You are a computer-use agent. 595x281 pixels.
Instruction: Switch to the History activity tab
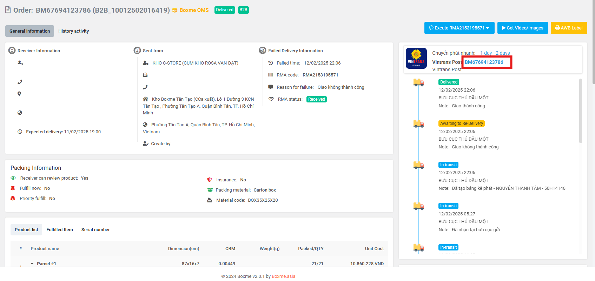73,31
